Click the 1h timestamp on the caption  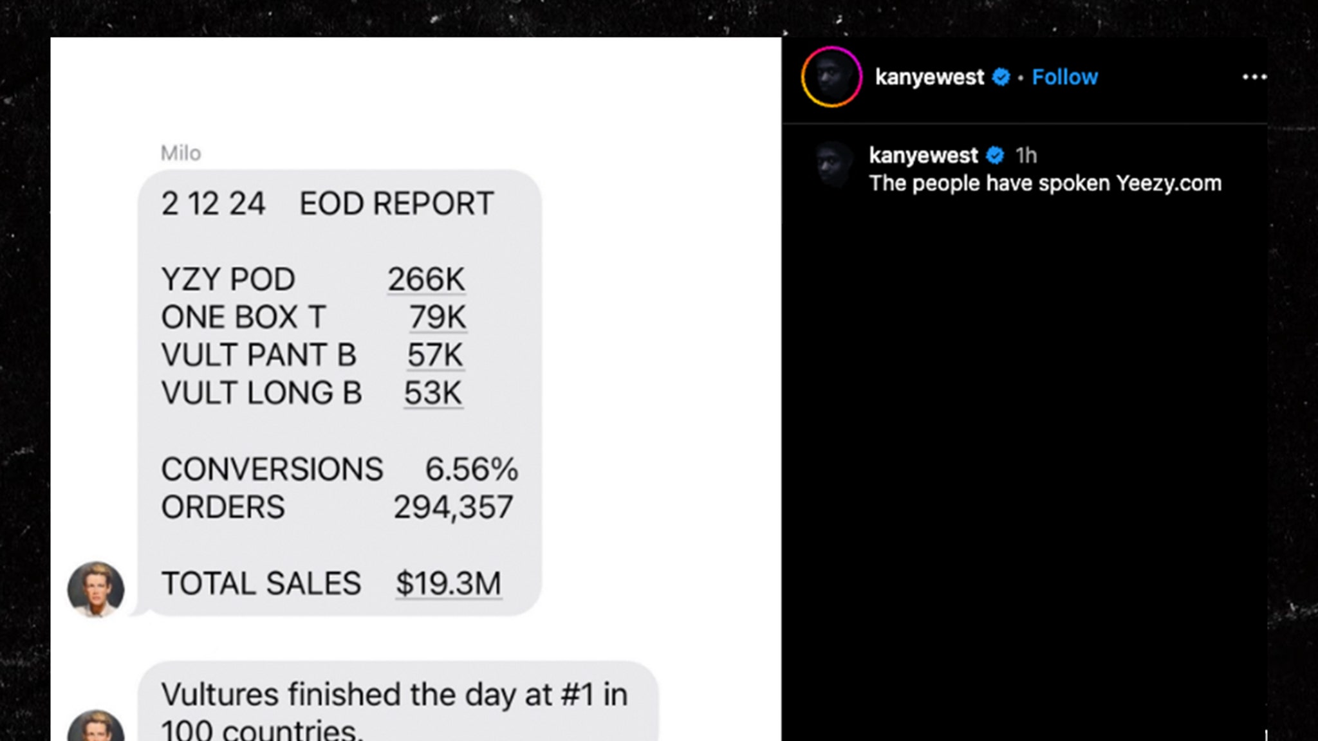coord(1027,155)
